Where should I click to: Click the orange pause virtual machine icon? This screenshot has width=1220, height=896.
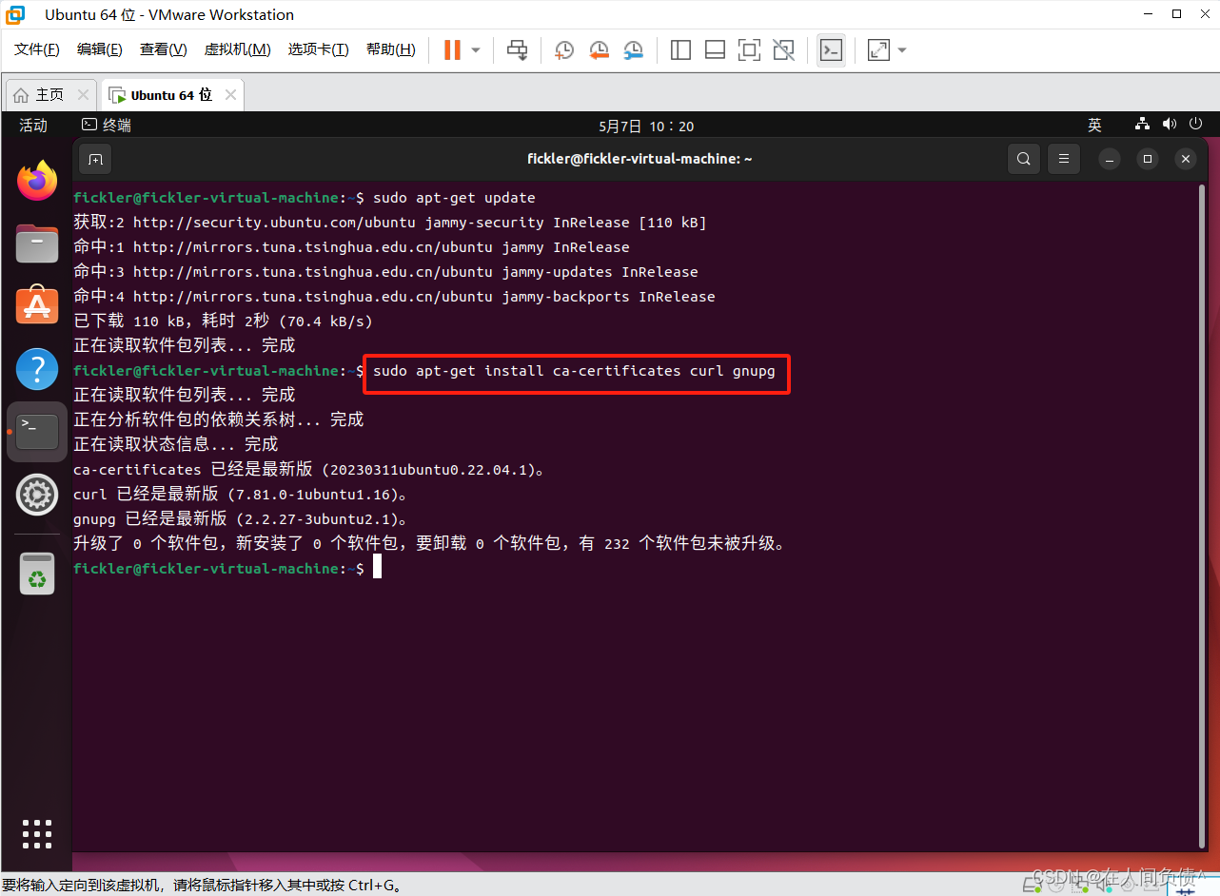(452, 49)
